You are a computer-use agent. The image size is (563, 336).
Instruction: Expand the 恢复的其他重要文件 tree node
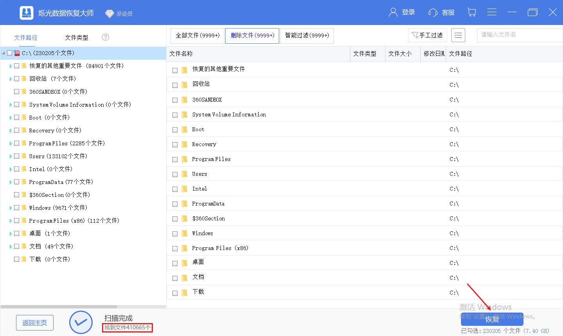[x=10, y=66]
